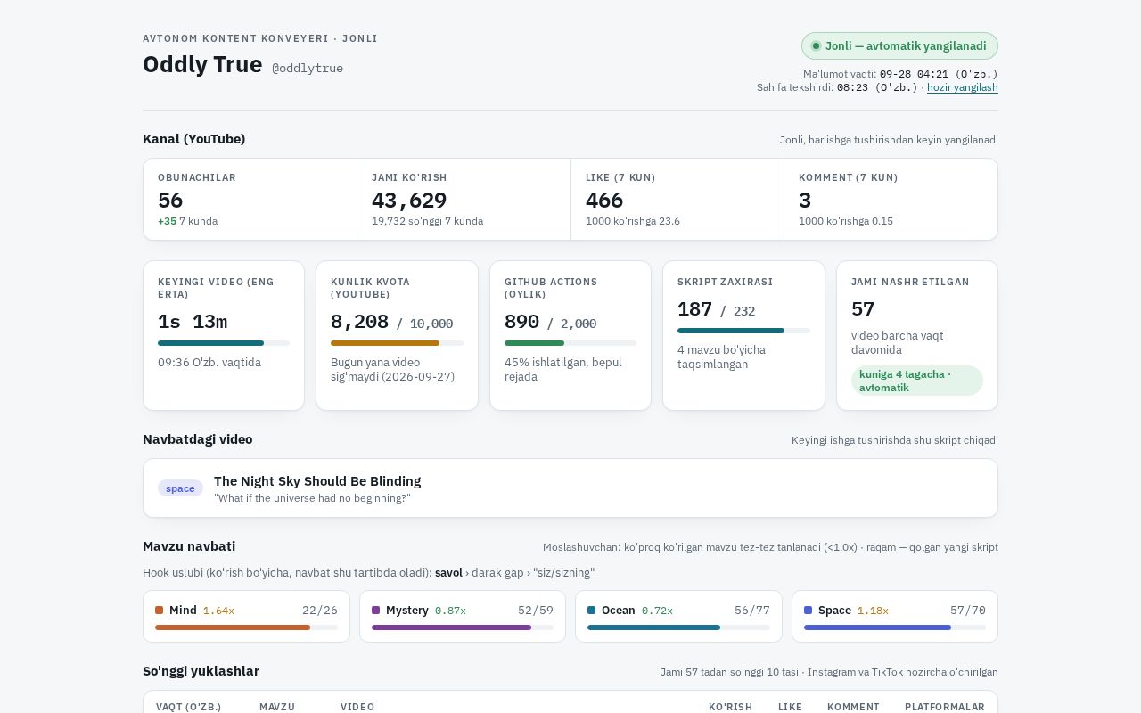
Task: Click the GitHub Actions value 890
Action: click(x=521, y=322)
